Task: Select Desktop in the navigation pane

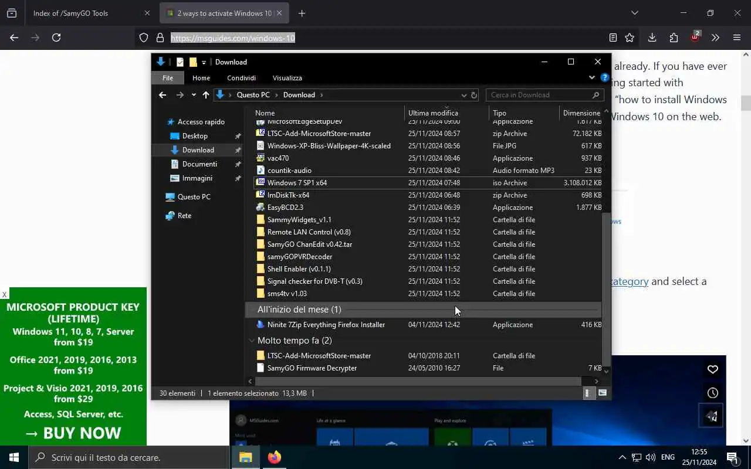Action: tap(195, 136)
